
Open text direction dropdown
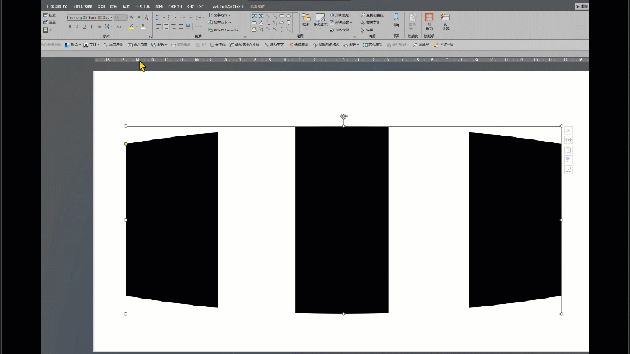[220, 15]
